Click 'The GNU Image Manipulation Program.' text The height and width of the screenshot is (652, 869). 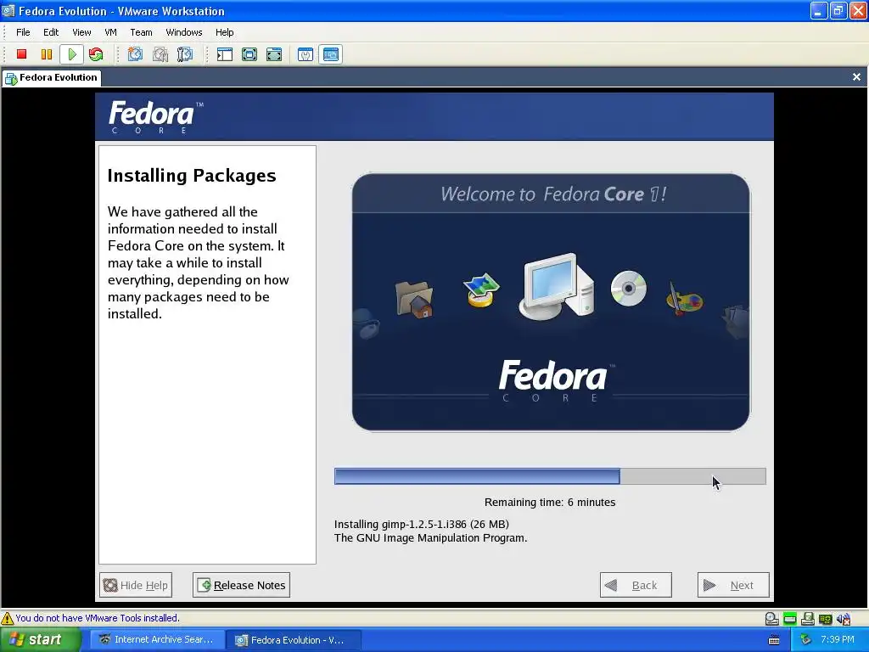pos(430,537)
